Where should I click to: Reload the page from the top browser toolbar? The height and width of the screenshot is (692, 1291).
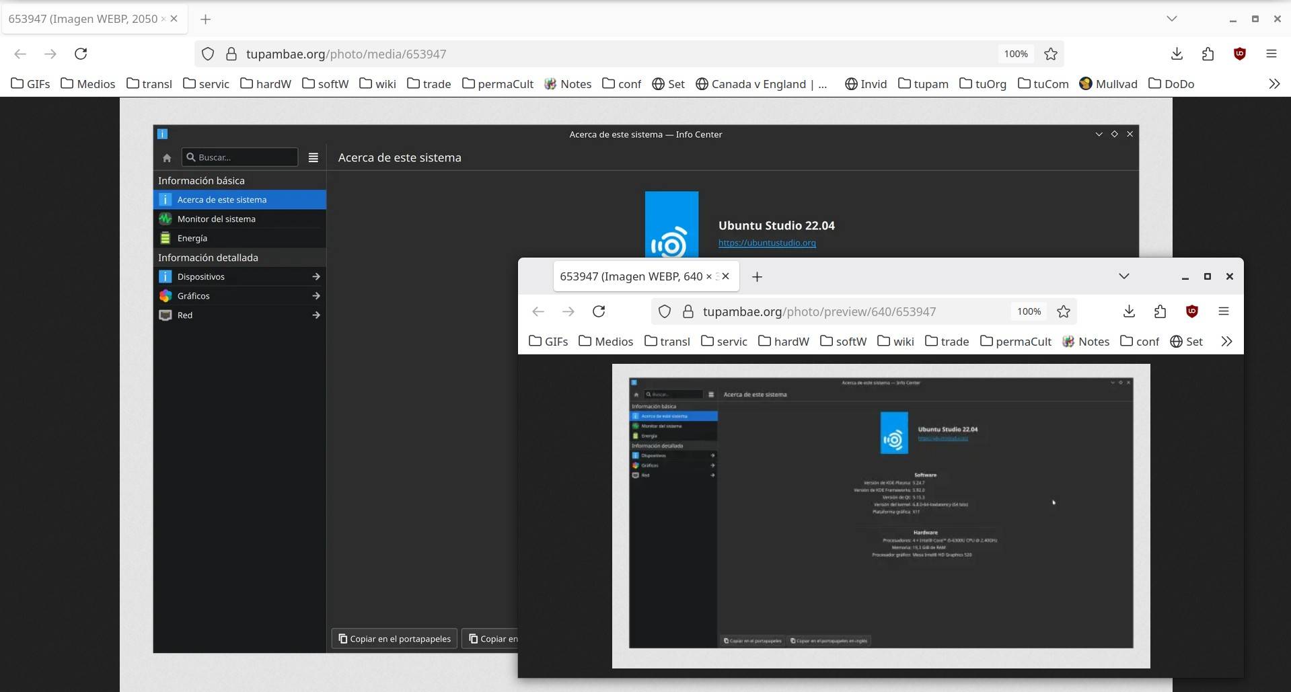[x=81, y=54]
